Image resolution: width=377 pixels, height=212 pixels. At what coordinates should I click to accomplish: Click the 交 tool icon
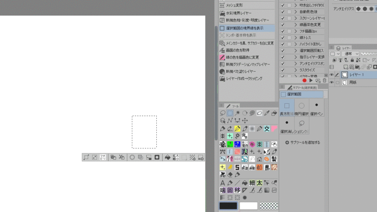(x=267, y=129)
